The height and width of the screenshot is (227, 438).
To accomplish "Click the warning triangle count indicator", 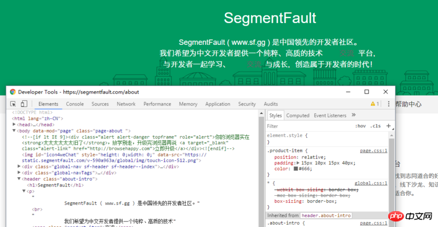I will pos(374,104).
